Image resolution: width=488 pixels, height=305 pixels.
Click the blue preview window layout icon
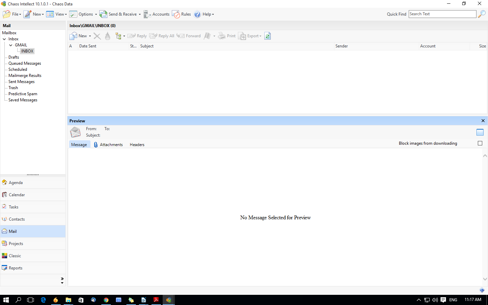click(x=480, y=132)
